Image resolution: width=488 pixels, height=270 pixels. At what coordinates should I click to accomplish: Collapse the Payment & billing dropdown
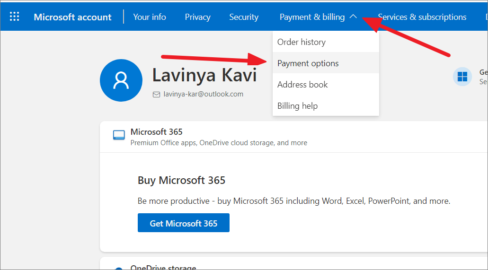319,17
